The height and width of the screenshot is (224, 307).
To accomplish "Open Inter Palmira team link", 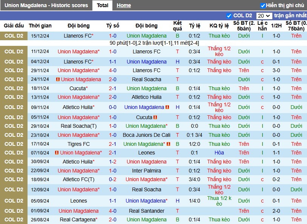I will (146, 171).
